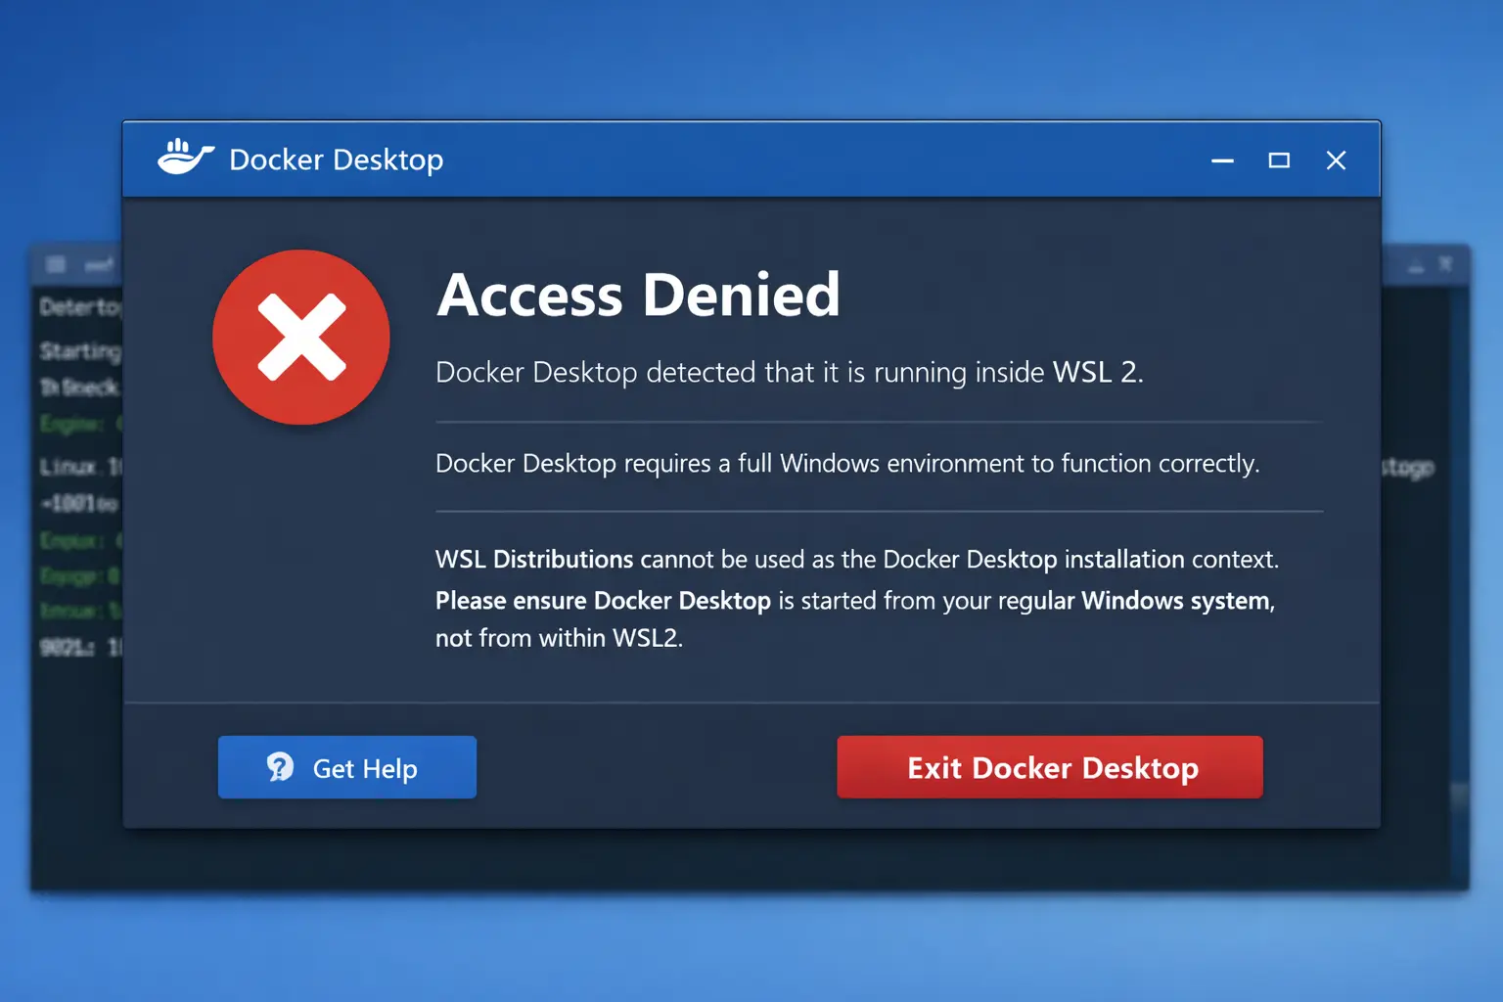Click 'Starting' line in background terminal window
The width and height of the screenshot is (1503, 1002).
80,350
